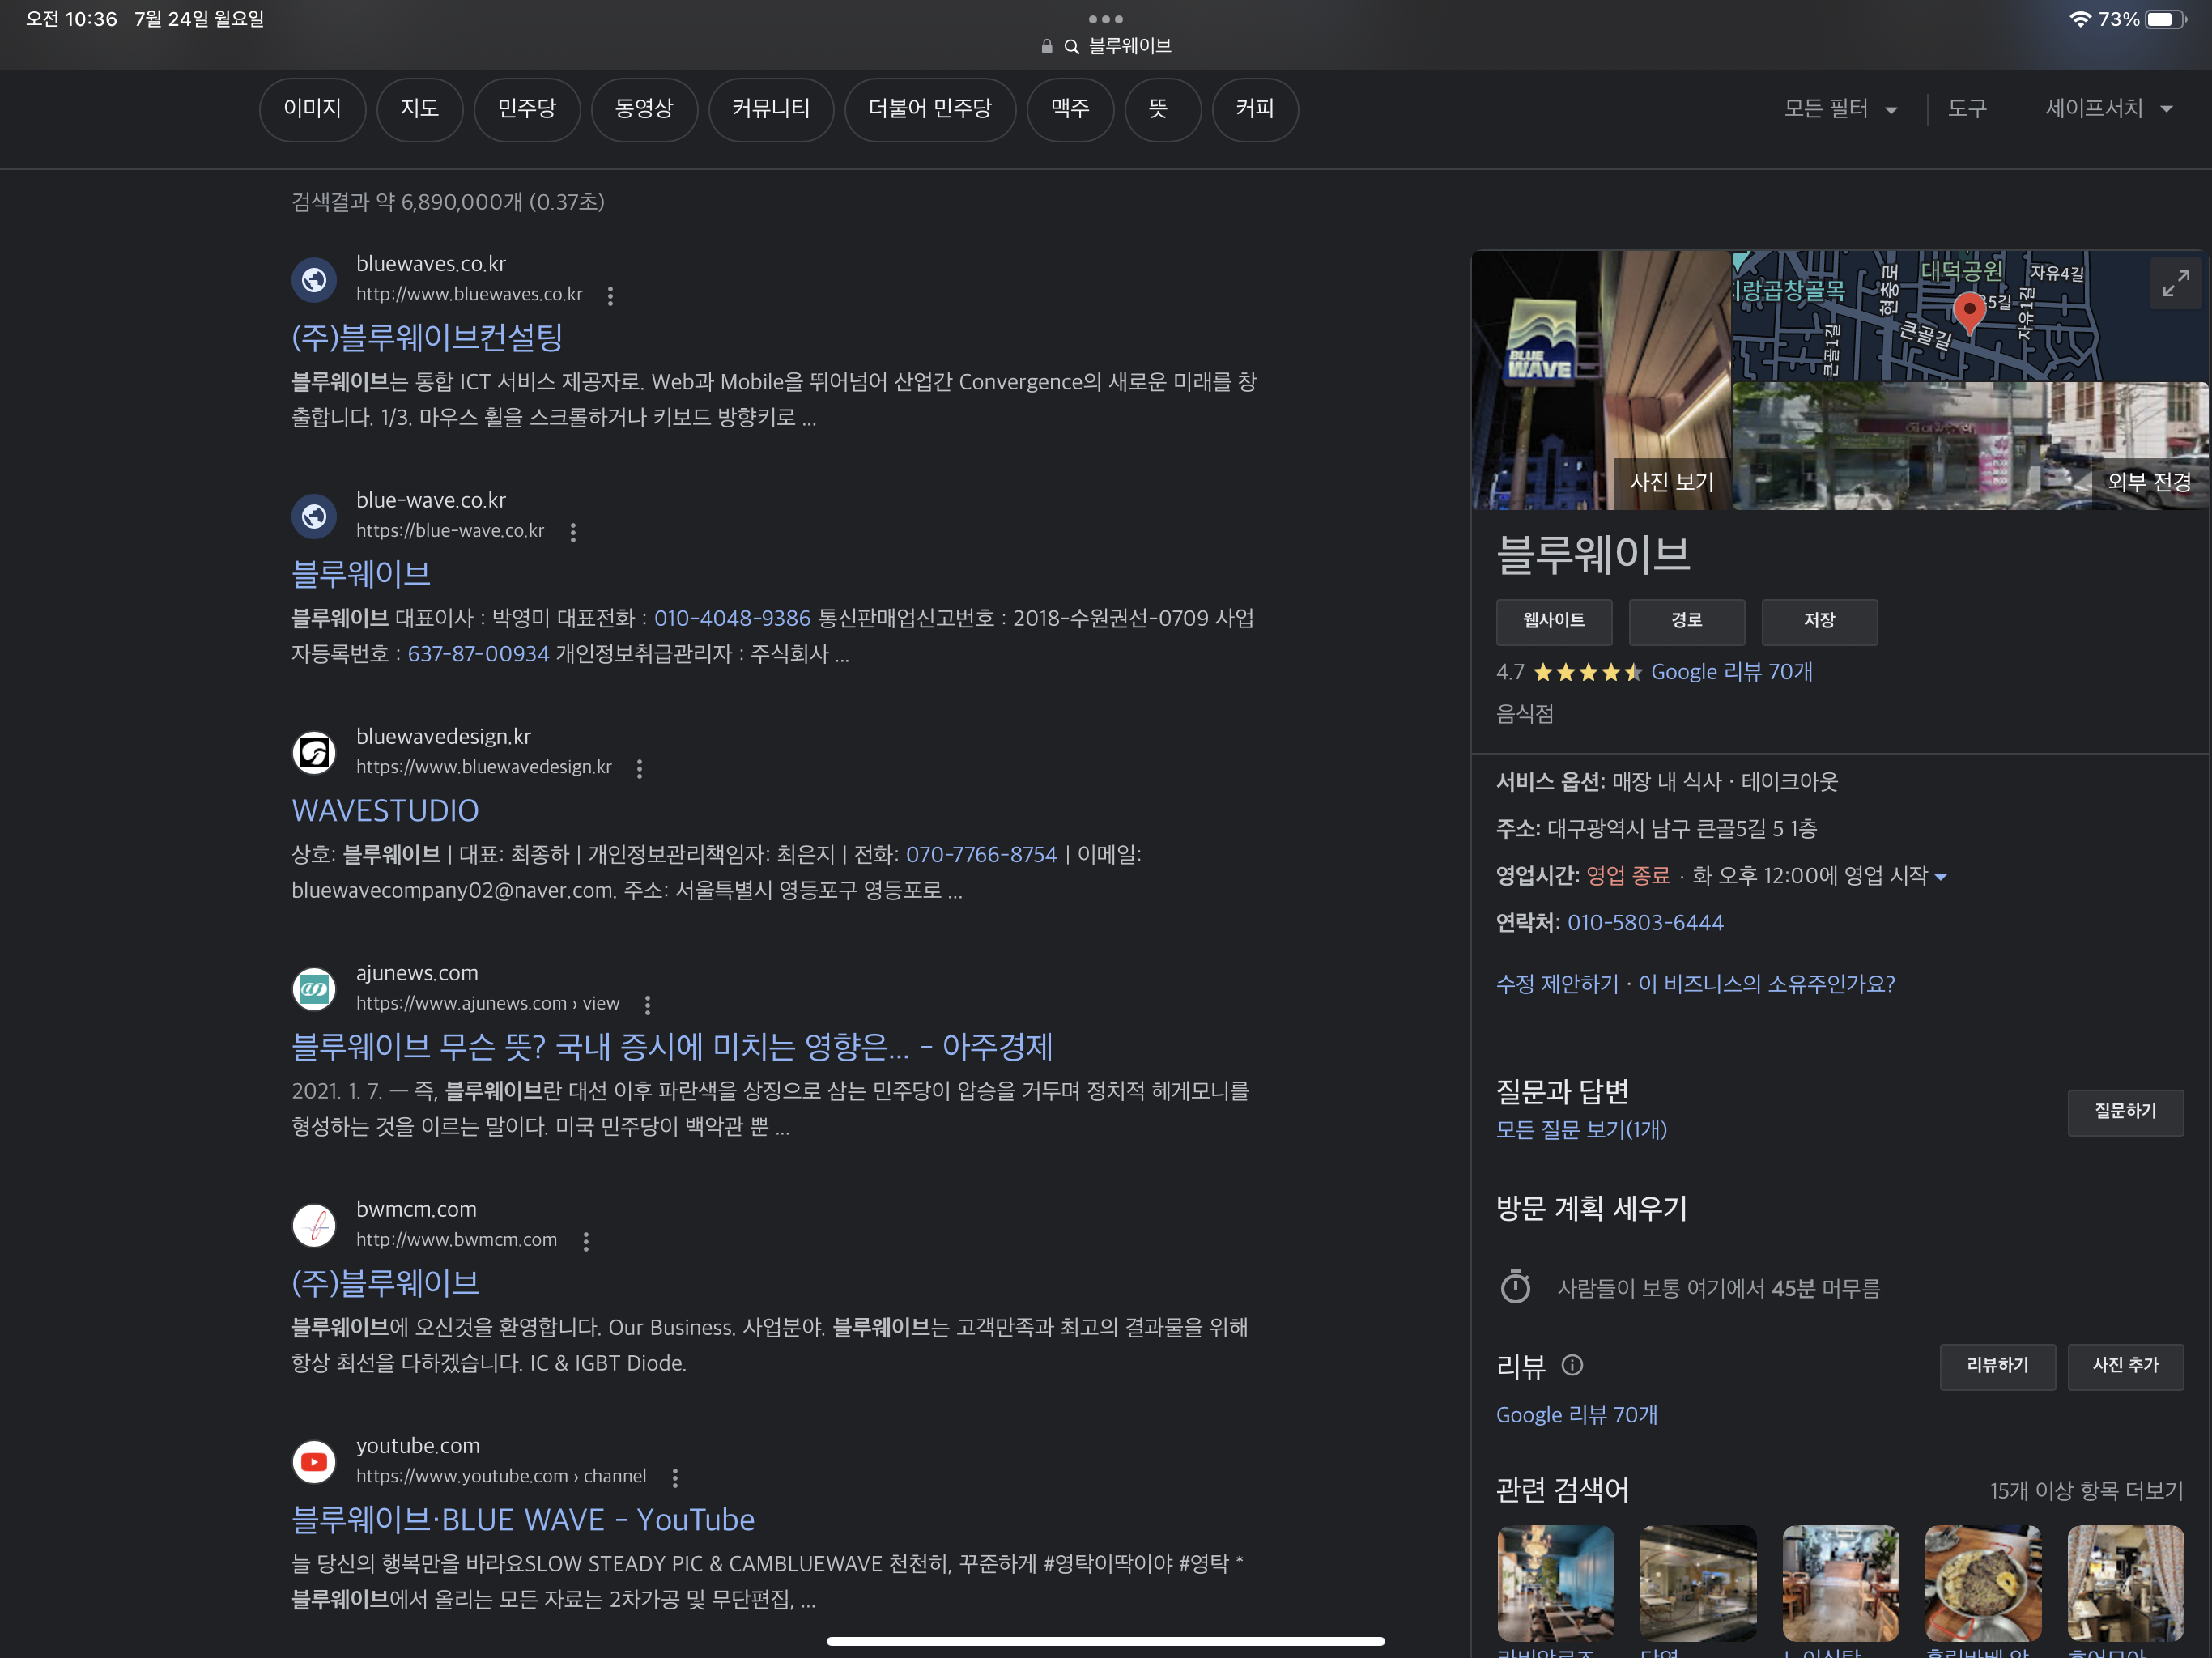Select the 민주당 filter chip

click(527, 109)
